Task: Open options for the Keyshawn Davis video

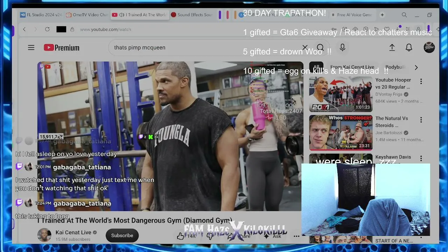Action: click(x=421, y=159)
